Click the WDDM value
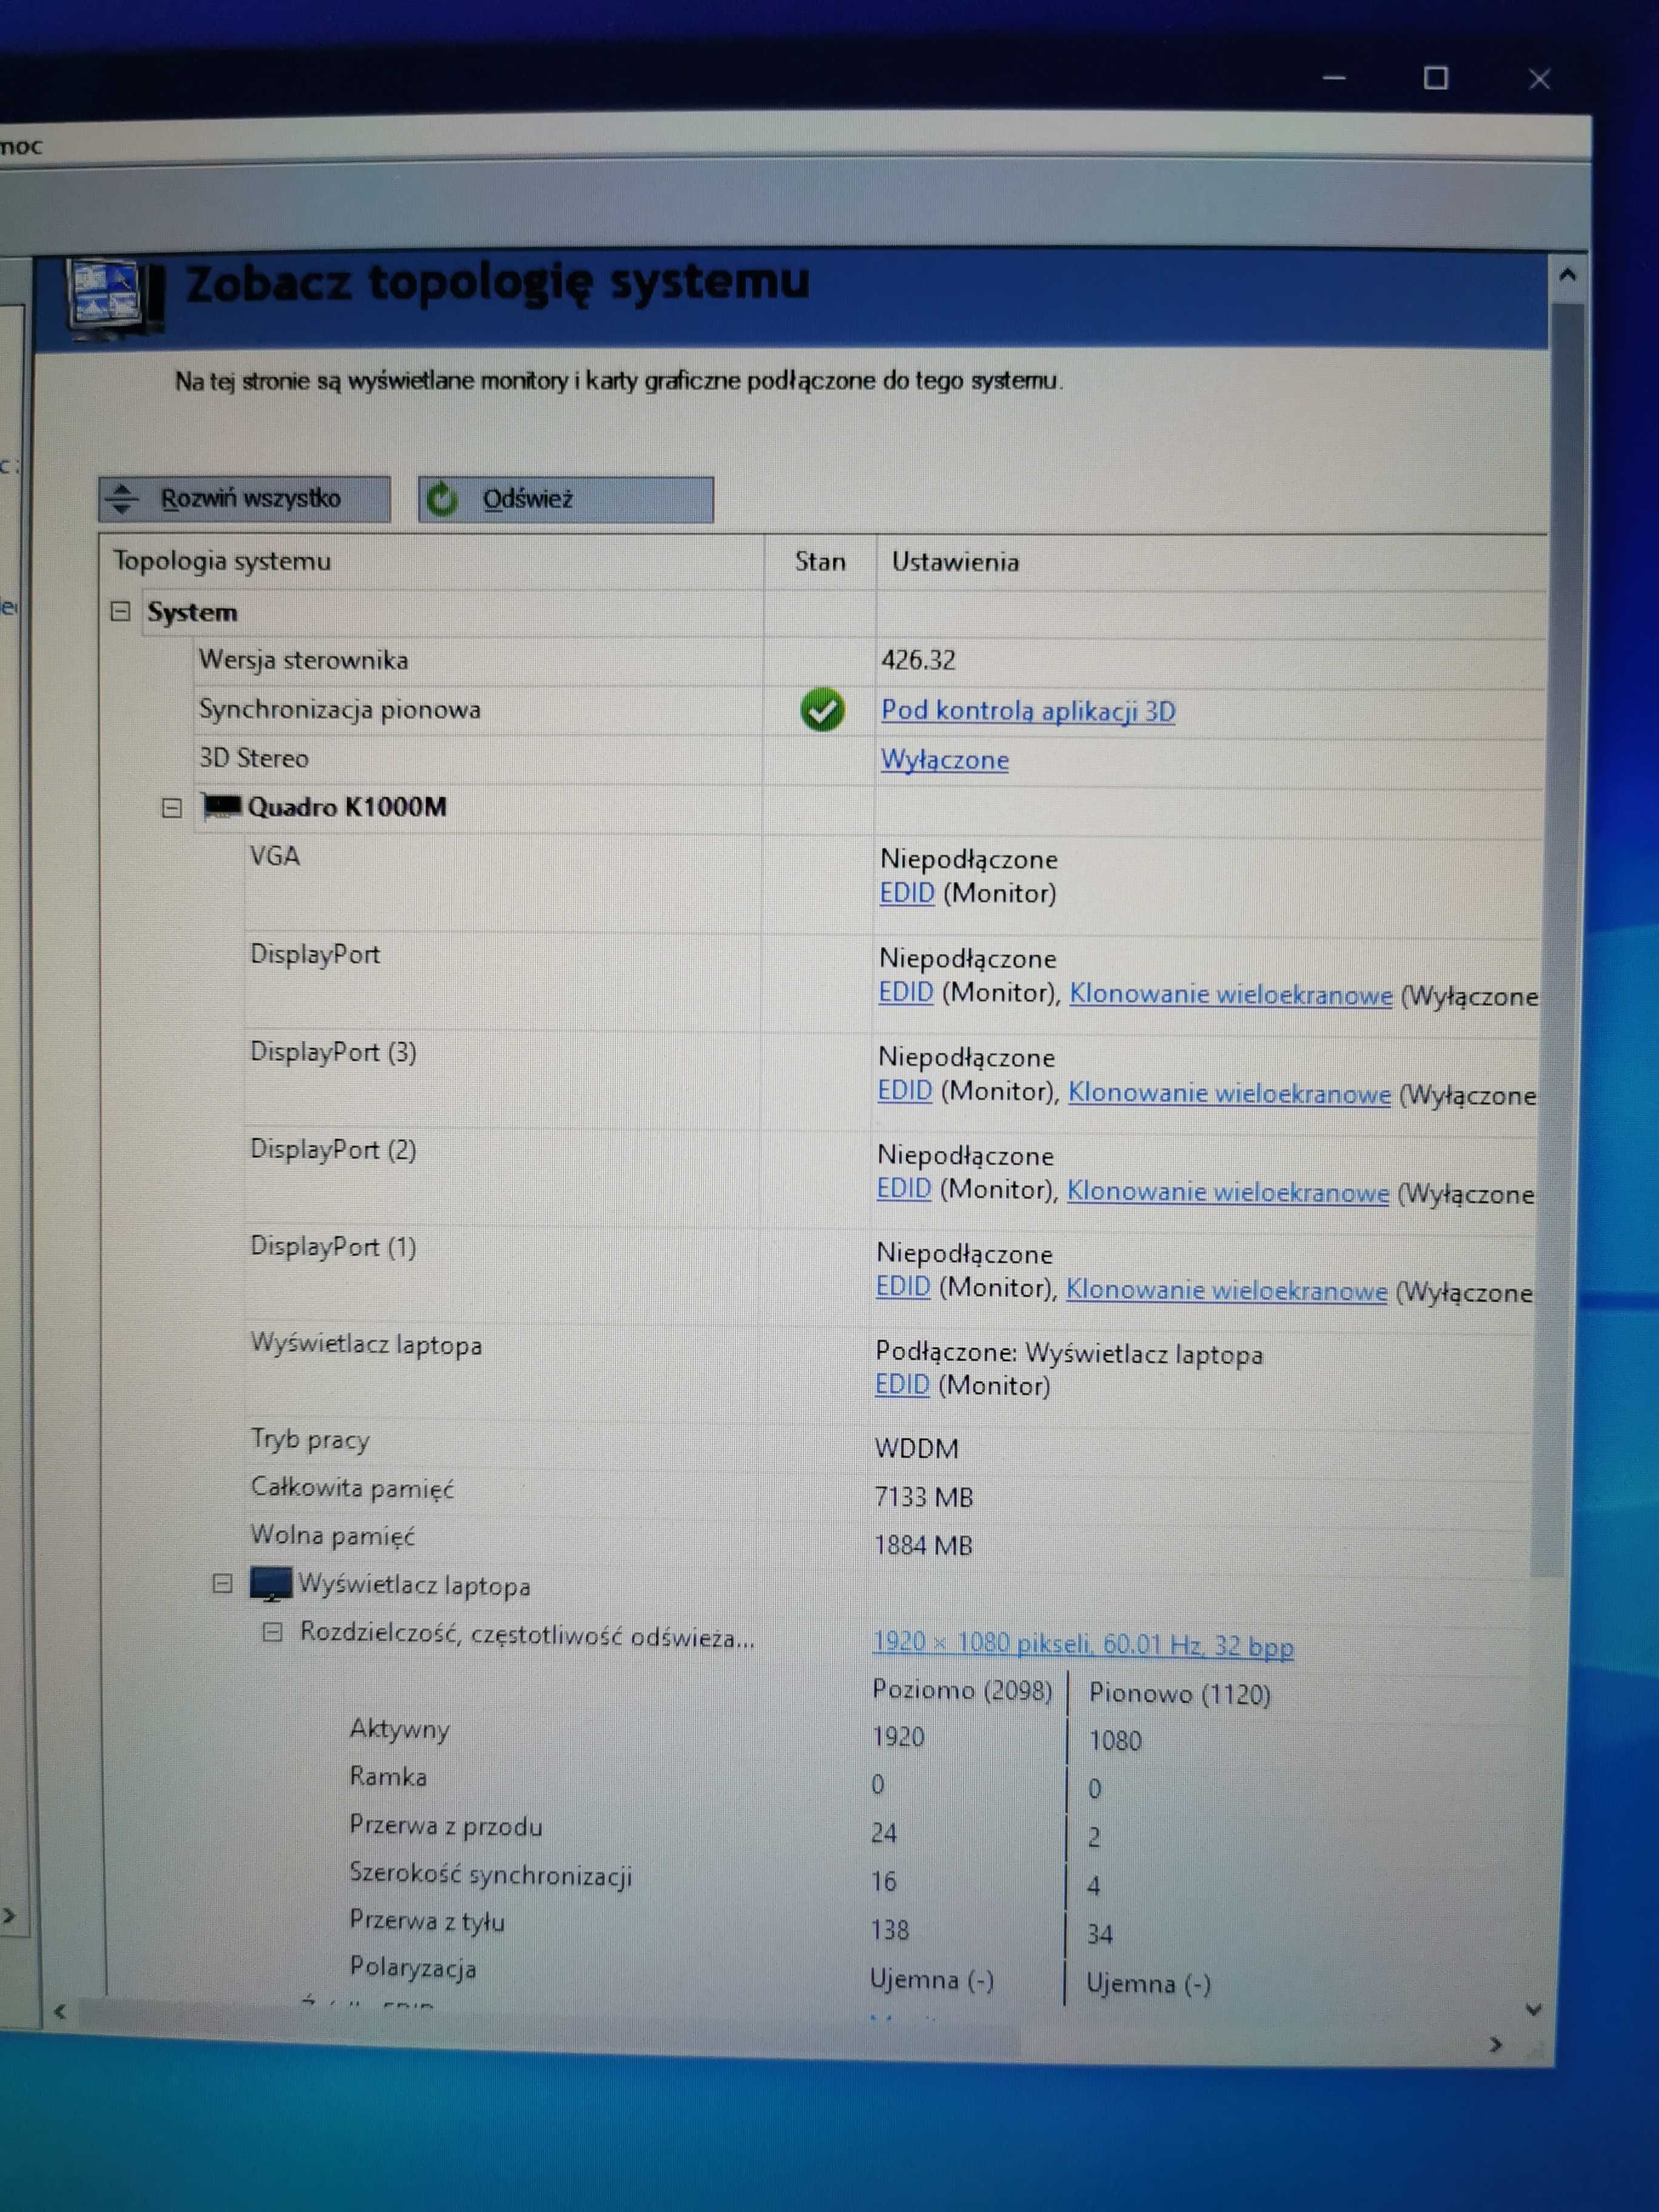This screenshot has height=2212, width=1659. [x=916, y=1448]
